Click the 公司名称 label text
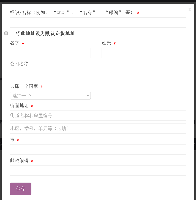The image size is (196, 200). 19,64
